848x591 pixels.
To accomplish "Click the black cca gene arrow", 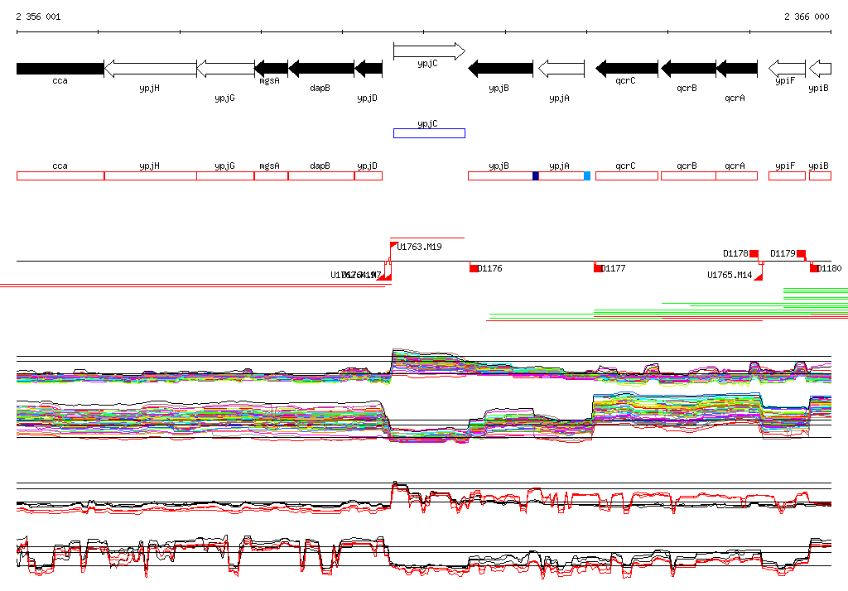I will [60, 68].
